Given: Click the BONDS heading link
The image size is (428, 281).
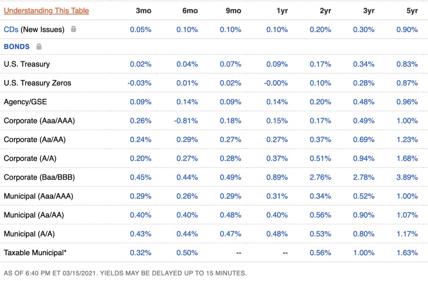Looking at the screenshot, I should click(17, 47).
